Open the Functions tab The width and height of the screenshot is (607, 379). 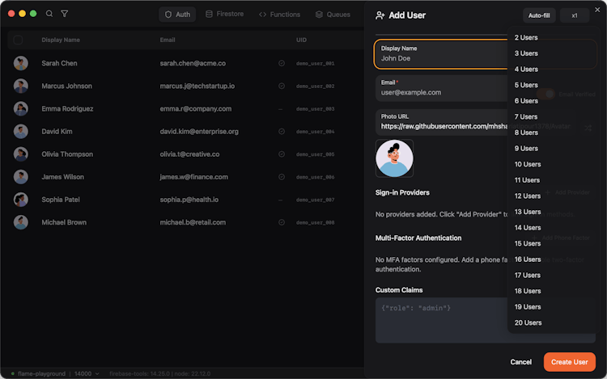click(279, 15)
